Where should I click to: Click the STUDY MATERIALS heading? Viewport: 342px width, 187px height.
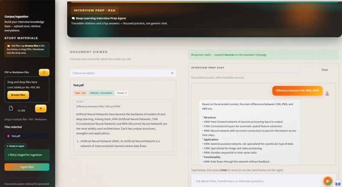21,38
